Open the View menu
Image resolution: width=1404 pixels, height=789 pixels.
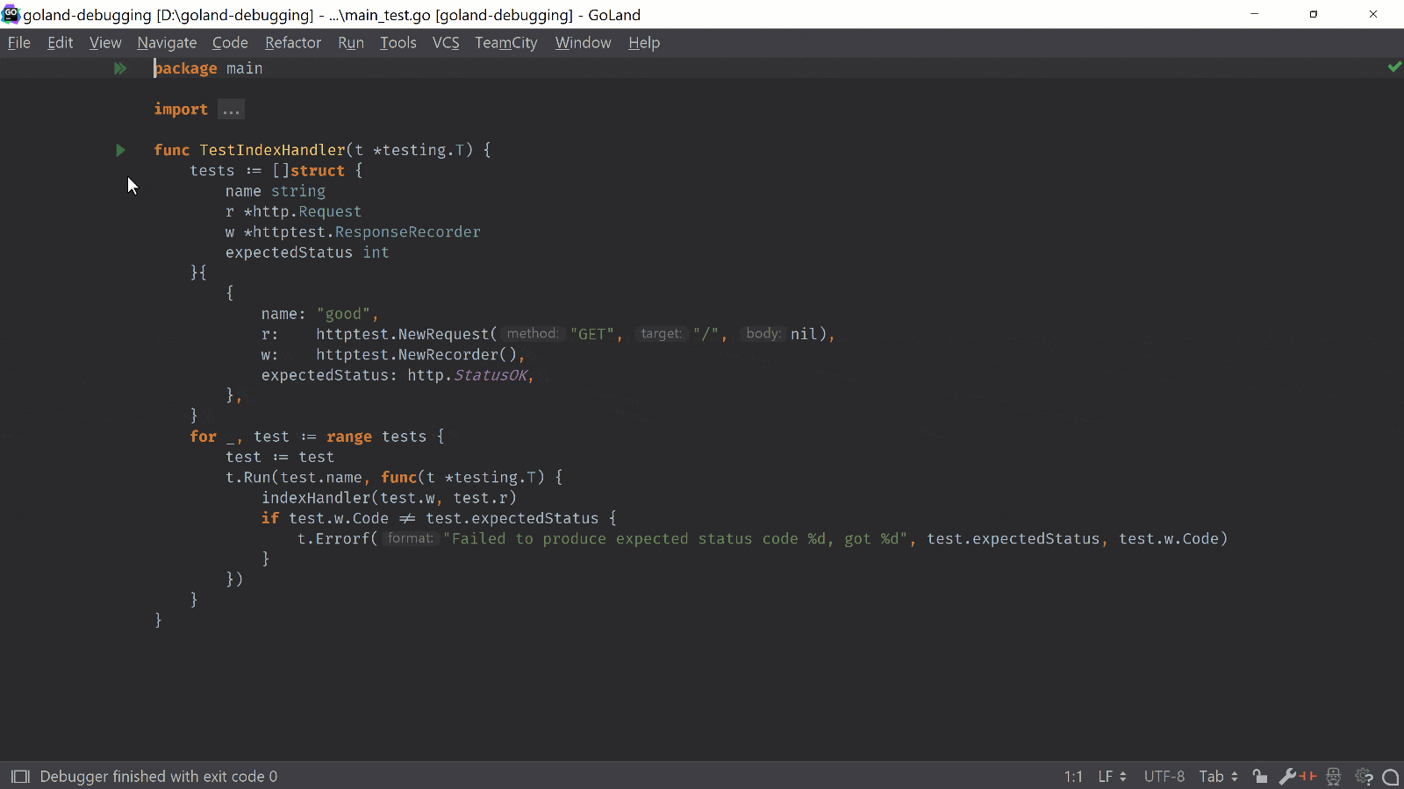tap(105, 43)
